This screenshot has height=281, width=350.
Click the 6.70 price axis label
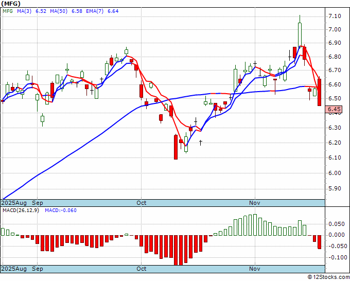pyautogui.click(x=335, y=71)
